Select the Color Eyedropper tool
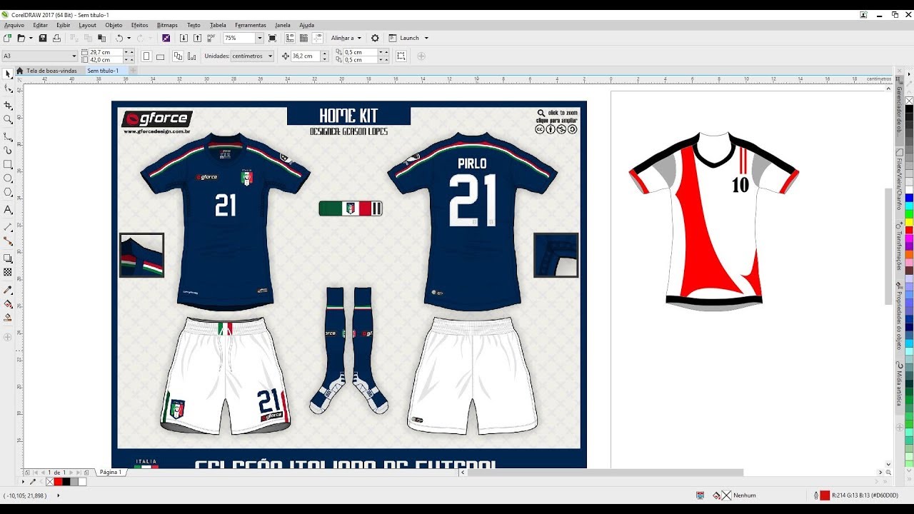 pos(8,290)
